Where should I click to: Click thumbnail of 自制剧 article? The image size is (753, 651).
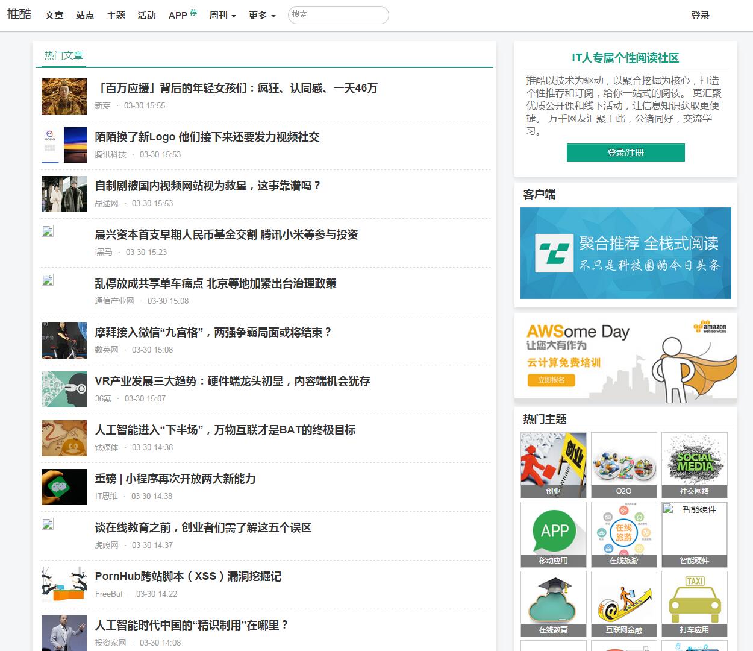[x=64, y=194]
